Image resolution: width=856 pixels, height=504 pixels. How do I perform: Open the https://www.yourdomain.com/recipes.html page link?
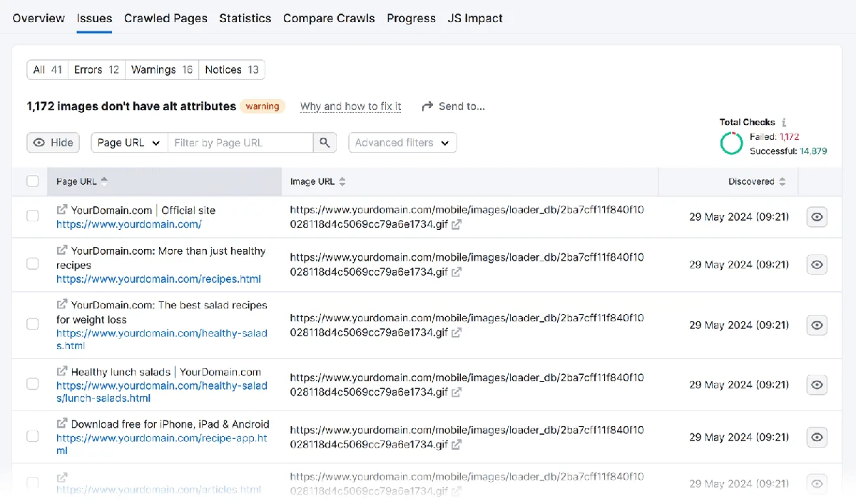tap(159, 279)
